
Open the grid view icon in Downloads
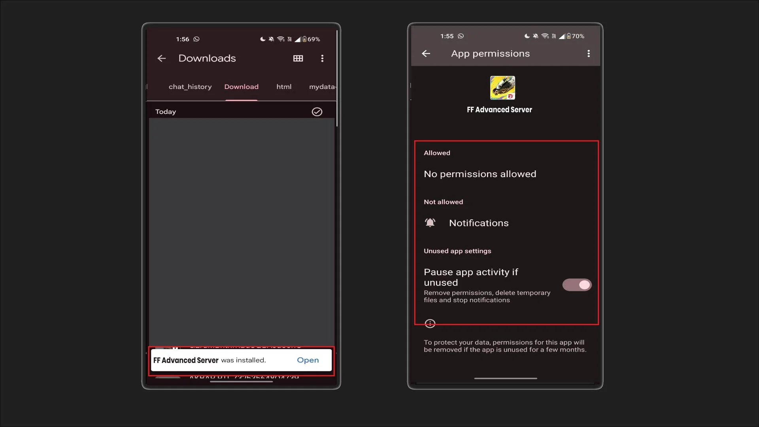click(298, 58)
